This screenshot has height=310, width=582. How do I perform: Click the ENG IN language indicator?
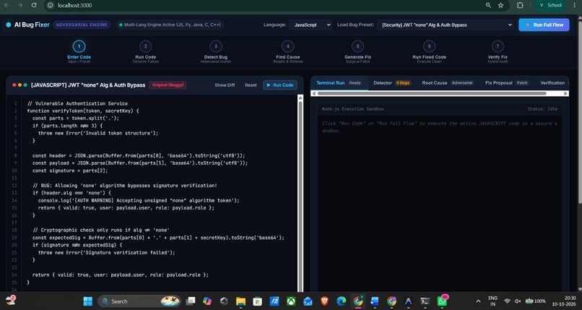coord(492,301)
